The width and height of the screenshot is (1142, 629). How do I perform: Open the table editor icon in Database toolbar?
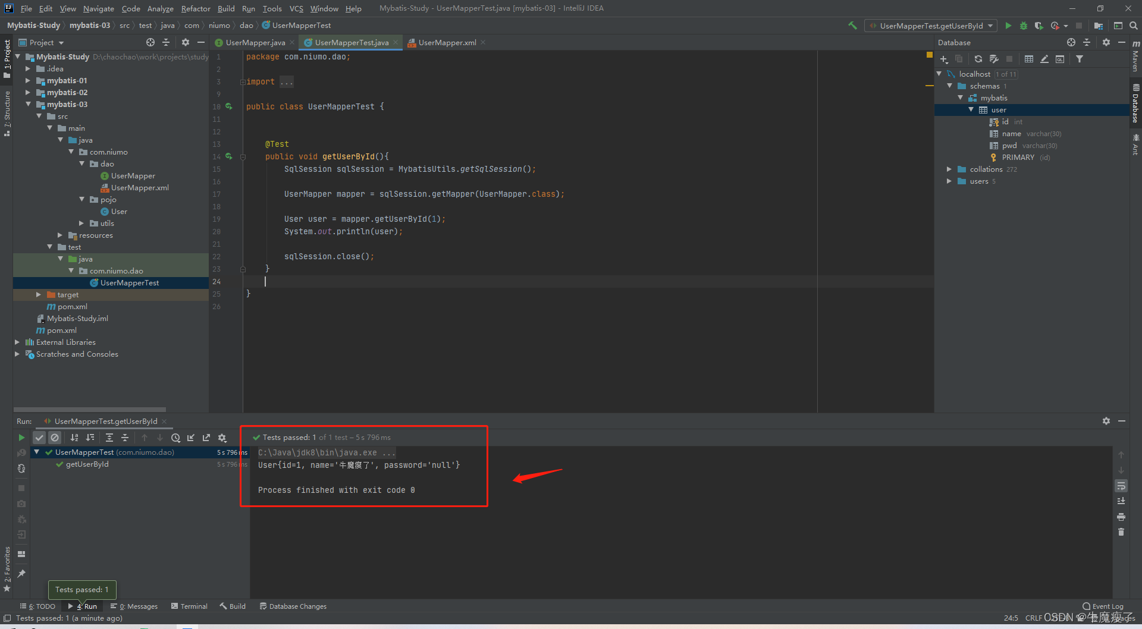pyautogui.click(x=1029, y=59)
